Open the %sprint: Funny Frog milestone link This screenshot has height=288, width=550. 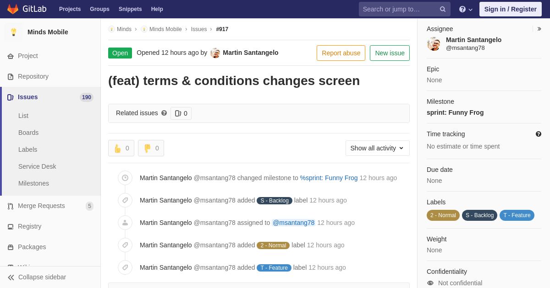[x=329, y=178]
